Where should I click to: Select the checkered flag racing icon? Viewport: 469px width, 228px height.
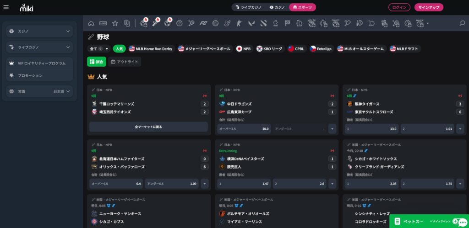(288, 23)
